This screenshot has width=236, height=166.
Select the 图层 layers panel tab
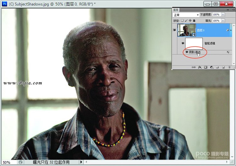click(x=176, y=10)
